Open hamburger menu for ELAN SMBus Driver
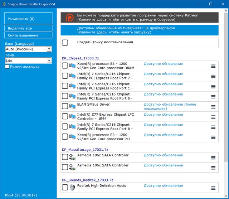229x199 pixels. pos(213,106)
